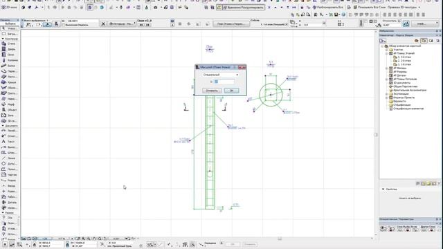Select the Лестница (Stair) tool
The image size is (443, 249).
tap(9, 77)
